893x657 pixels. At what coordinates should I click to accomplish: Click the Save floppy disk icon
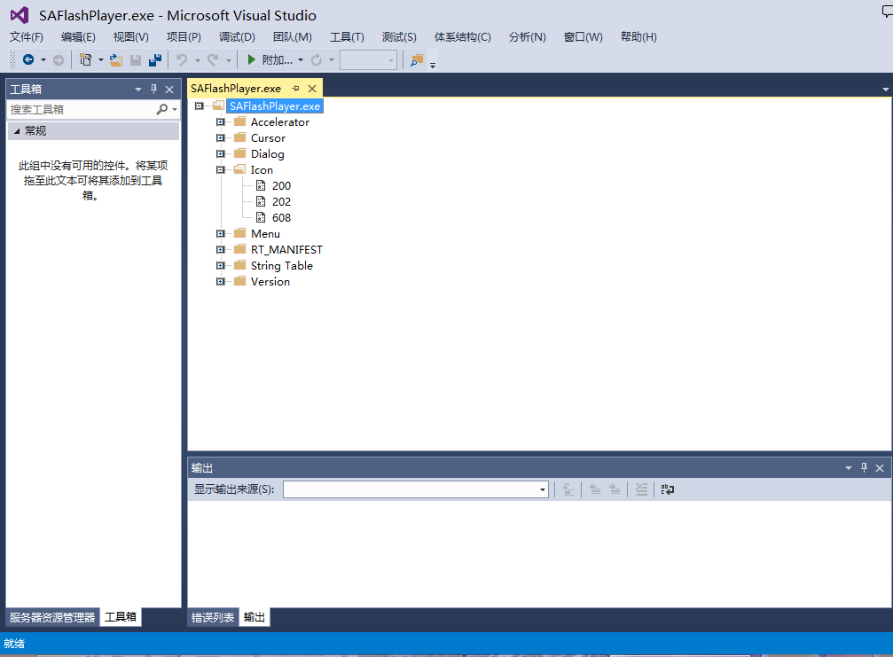[136, 59]
